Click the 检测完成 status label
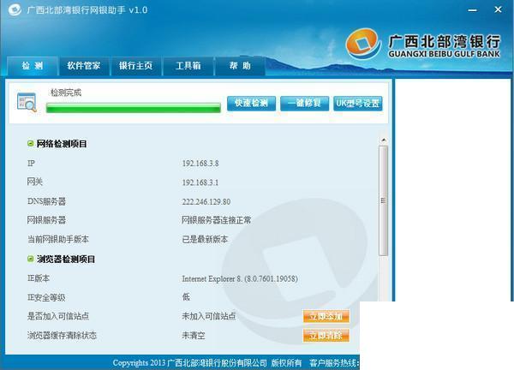This screenshot has width=514, height=370. tap(66, 92)
